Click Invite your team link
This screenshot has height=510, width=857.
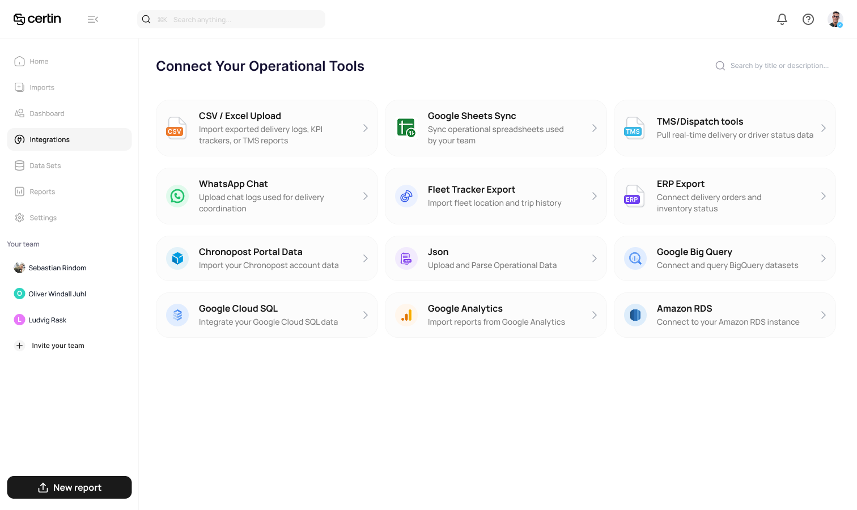click(58, 346)
